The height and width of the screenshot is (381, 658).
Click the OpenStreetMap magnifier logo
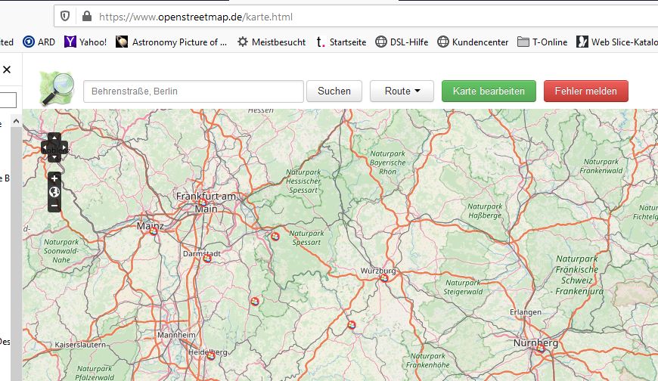click(57, 88)
